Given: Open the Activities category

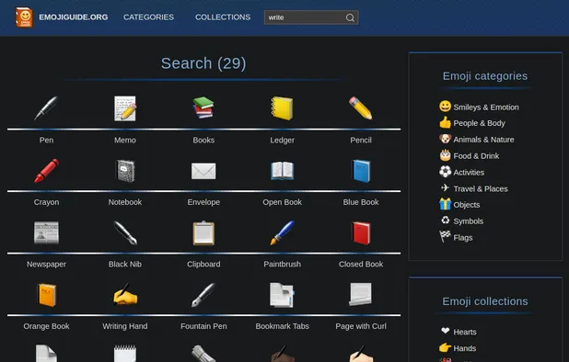Looking at the screenshot, I should (x=461, y=173).
